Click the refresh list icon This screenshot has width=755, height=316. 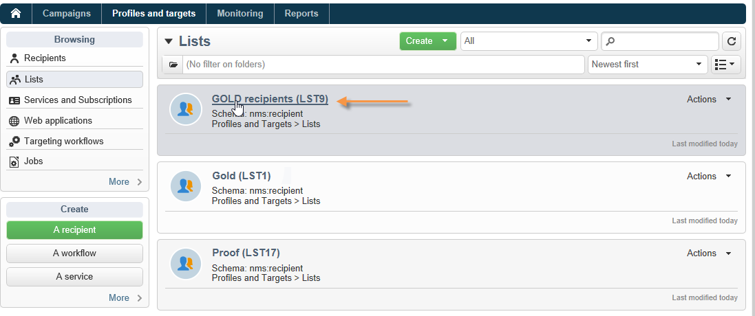(x=731, y=41)
